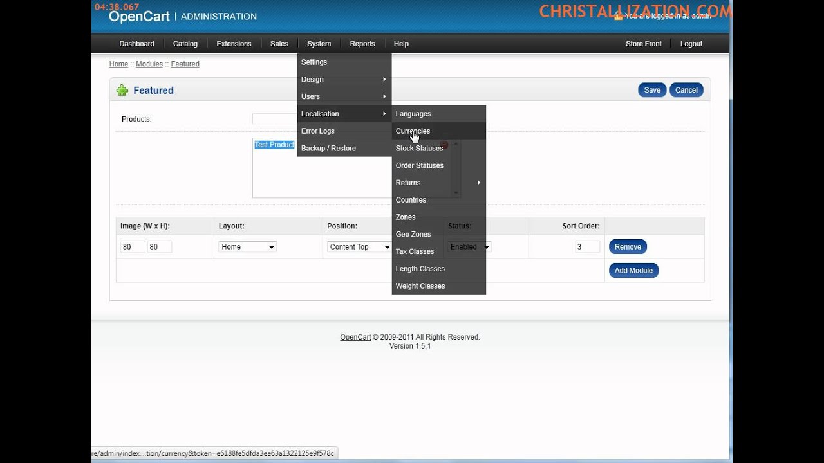Choose Weight Classes menu entry

coord(438,286)
